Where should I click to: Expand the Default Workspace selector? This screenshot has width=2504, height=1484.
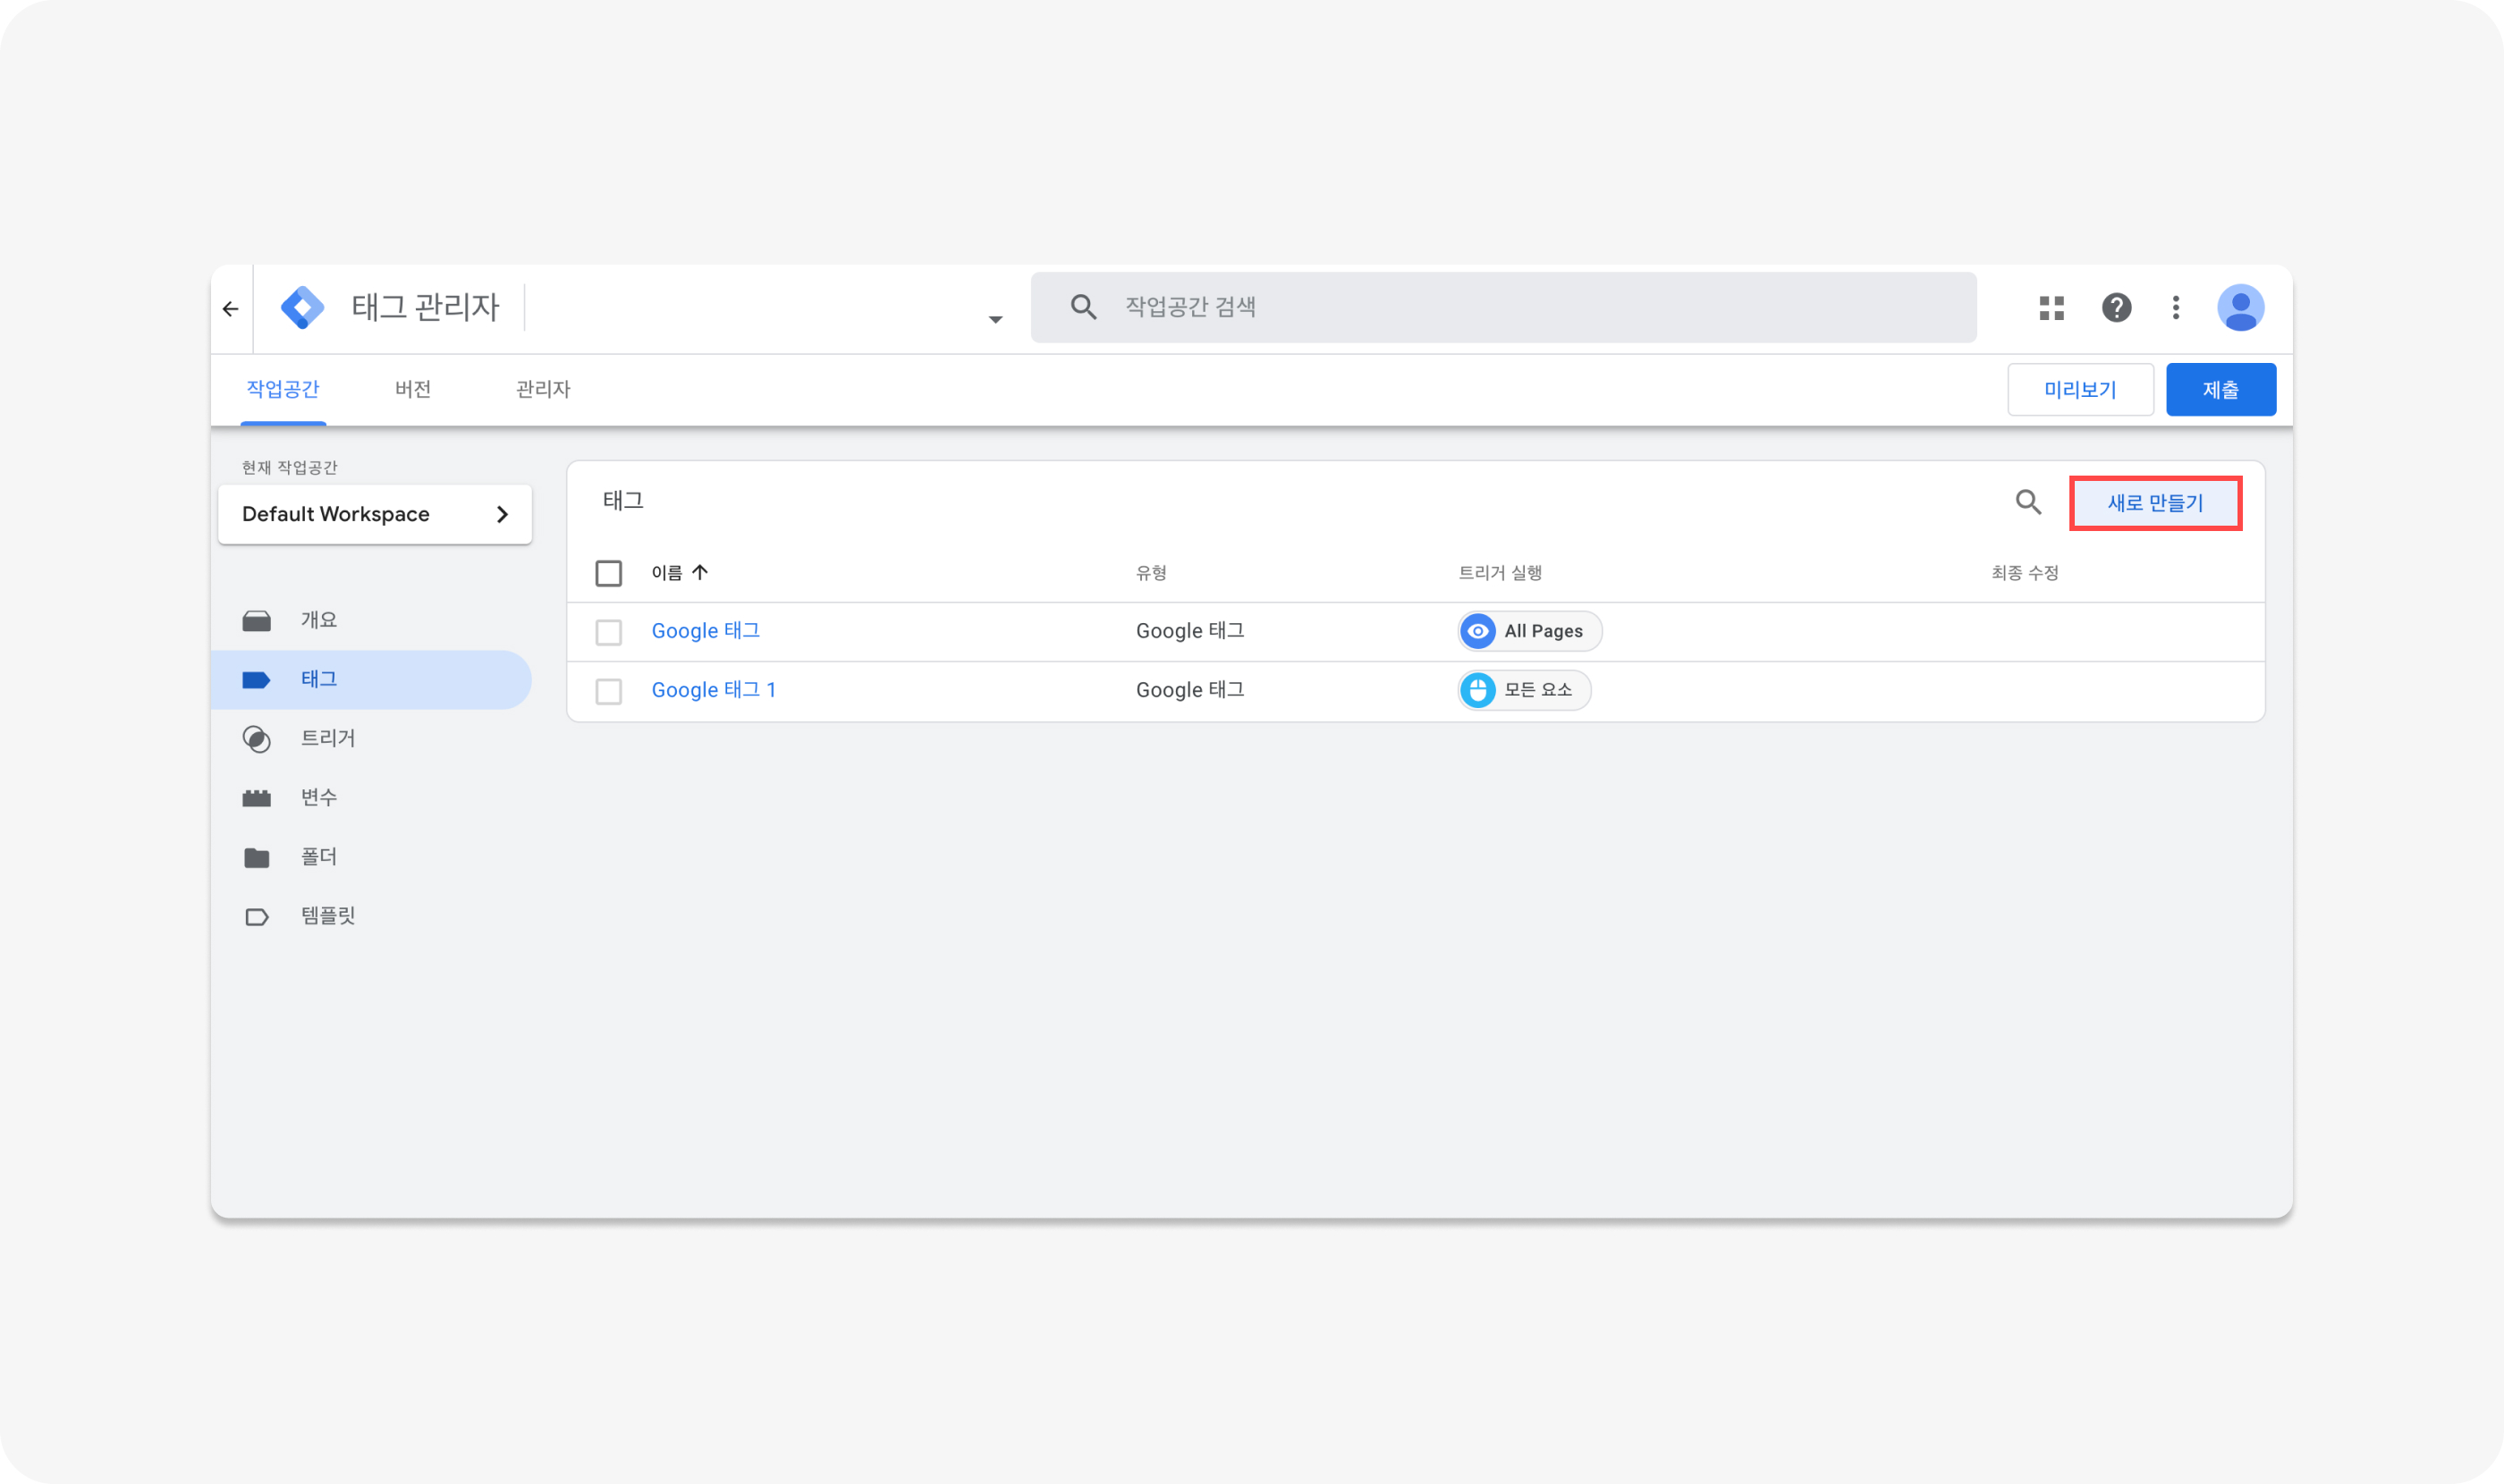click(x=374, y=514)
